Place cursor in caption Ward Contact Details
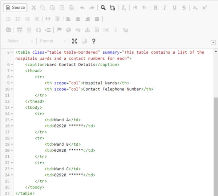The height and width of the screenshot is (196, 218). click(71, 64)
